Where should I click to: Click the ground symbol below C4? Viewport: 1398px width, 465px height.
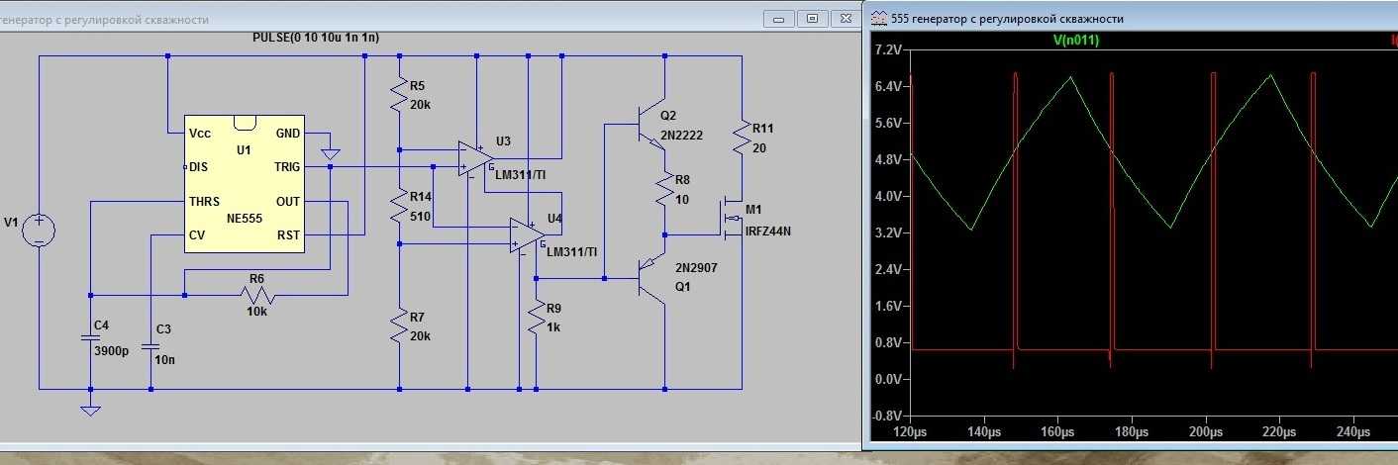90,408
